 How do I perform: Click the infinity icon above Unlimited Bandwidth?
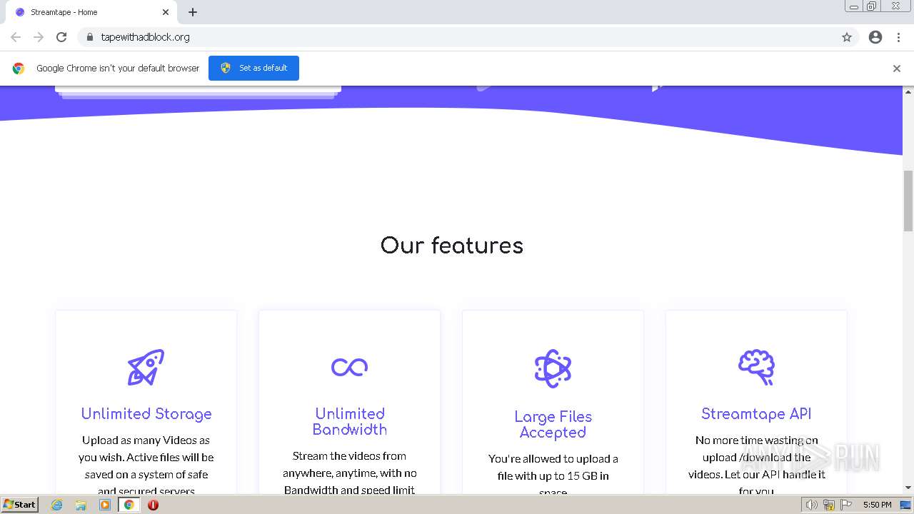coord(349,367)
